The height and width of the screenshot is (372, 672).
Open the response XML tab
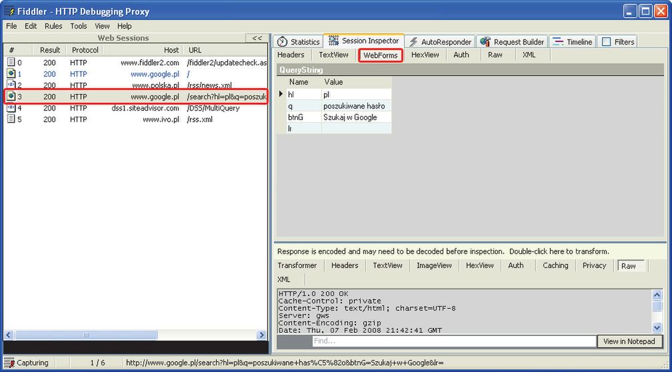click(x=284, y=279)
